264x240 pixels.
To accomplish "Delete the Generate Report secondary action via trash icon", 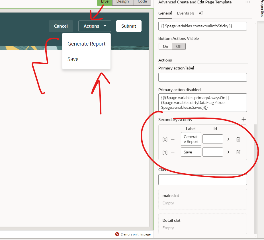I will coord(238,139).
